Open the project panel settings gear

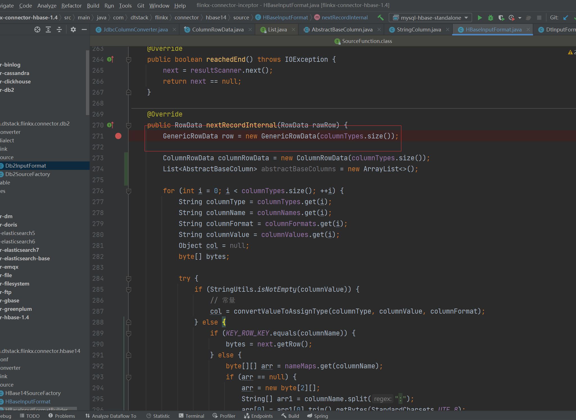click(73, 29)
